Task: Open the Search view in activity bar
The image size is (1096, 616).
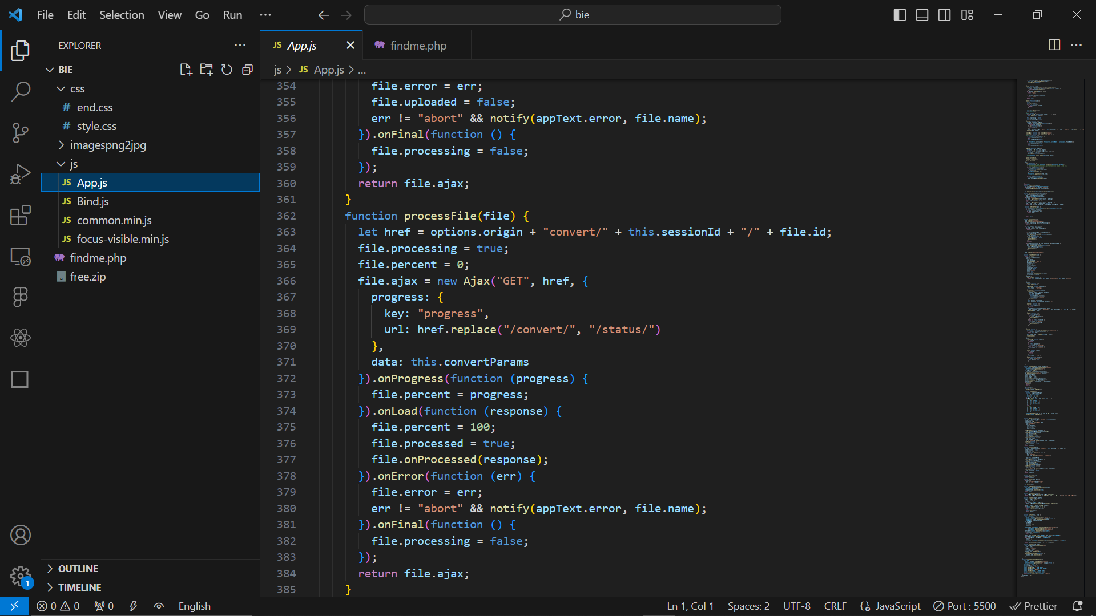Action: point(21,91)
